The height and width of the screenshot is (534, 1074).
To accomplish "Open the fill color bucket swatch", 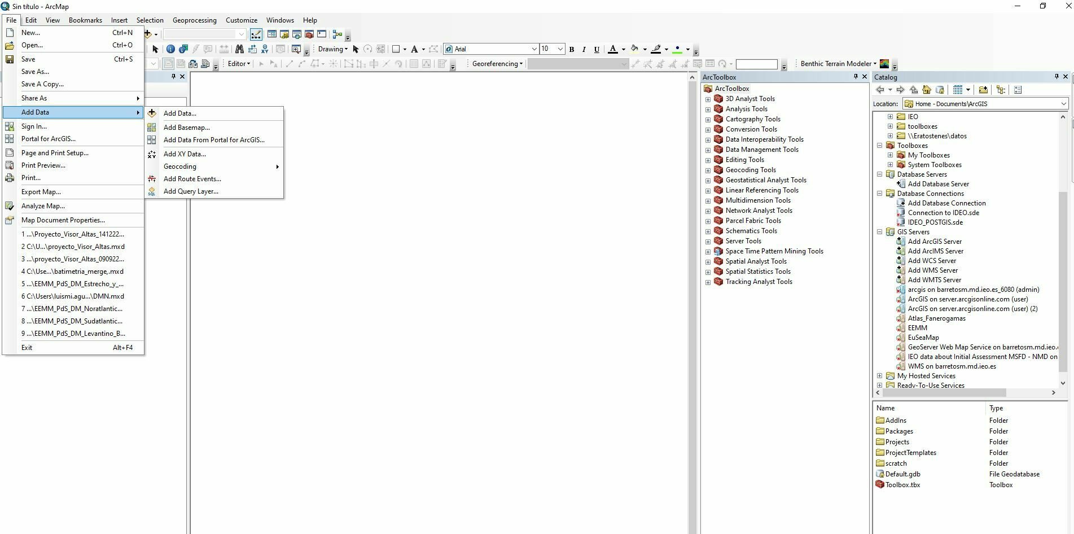I will pyautogui.click(x=634, y=49).
